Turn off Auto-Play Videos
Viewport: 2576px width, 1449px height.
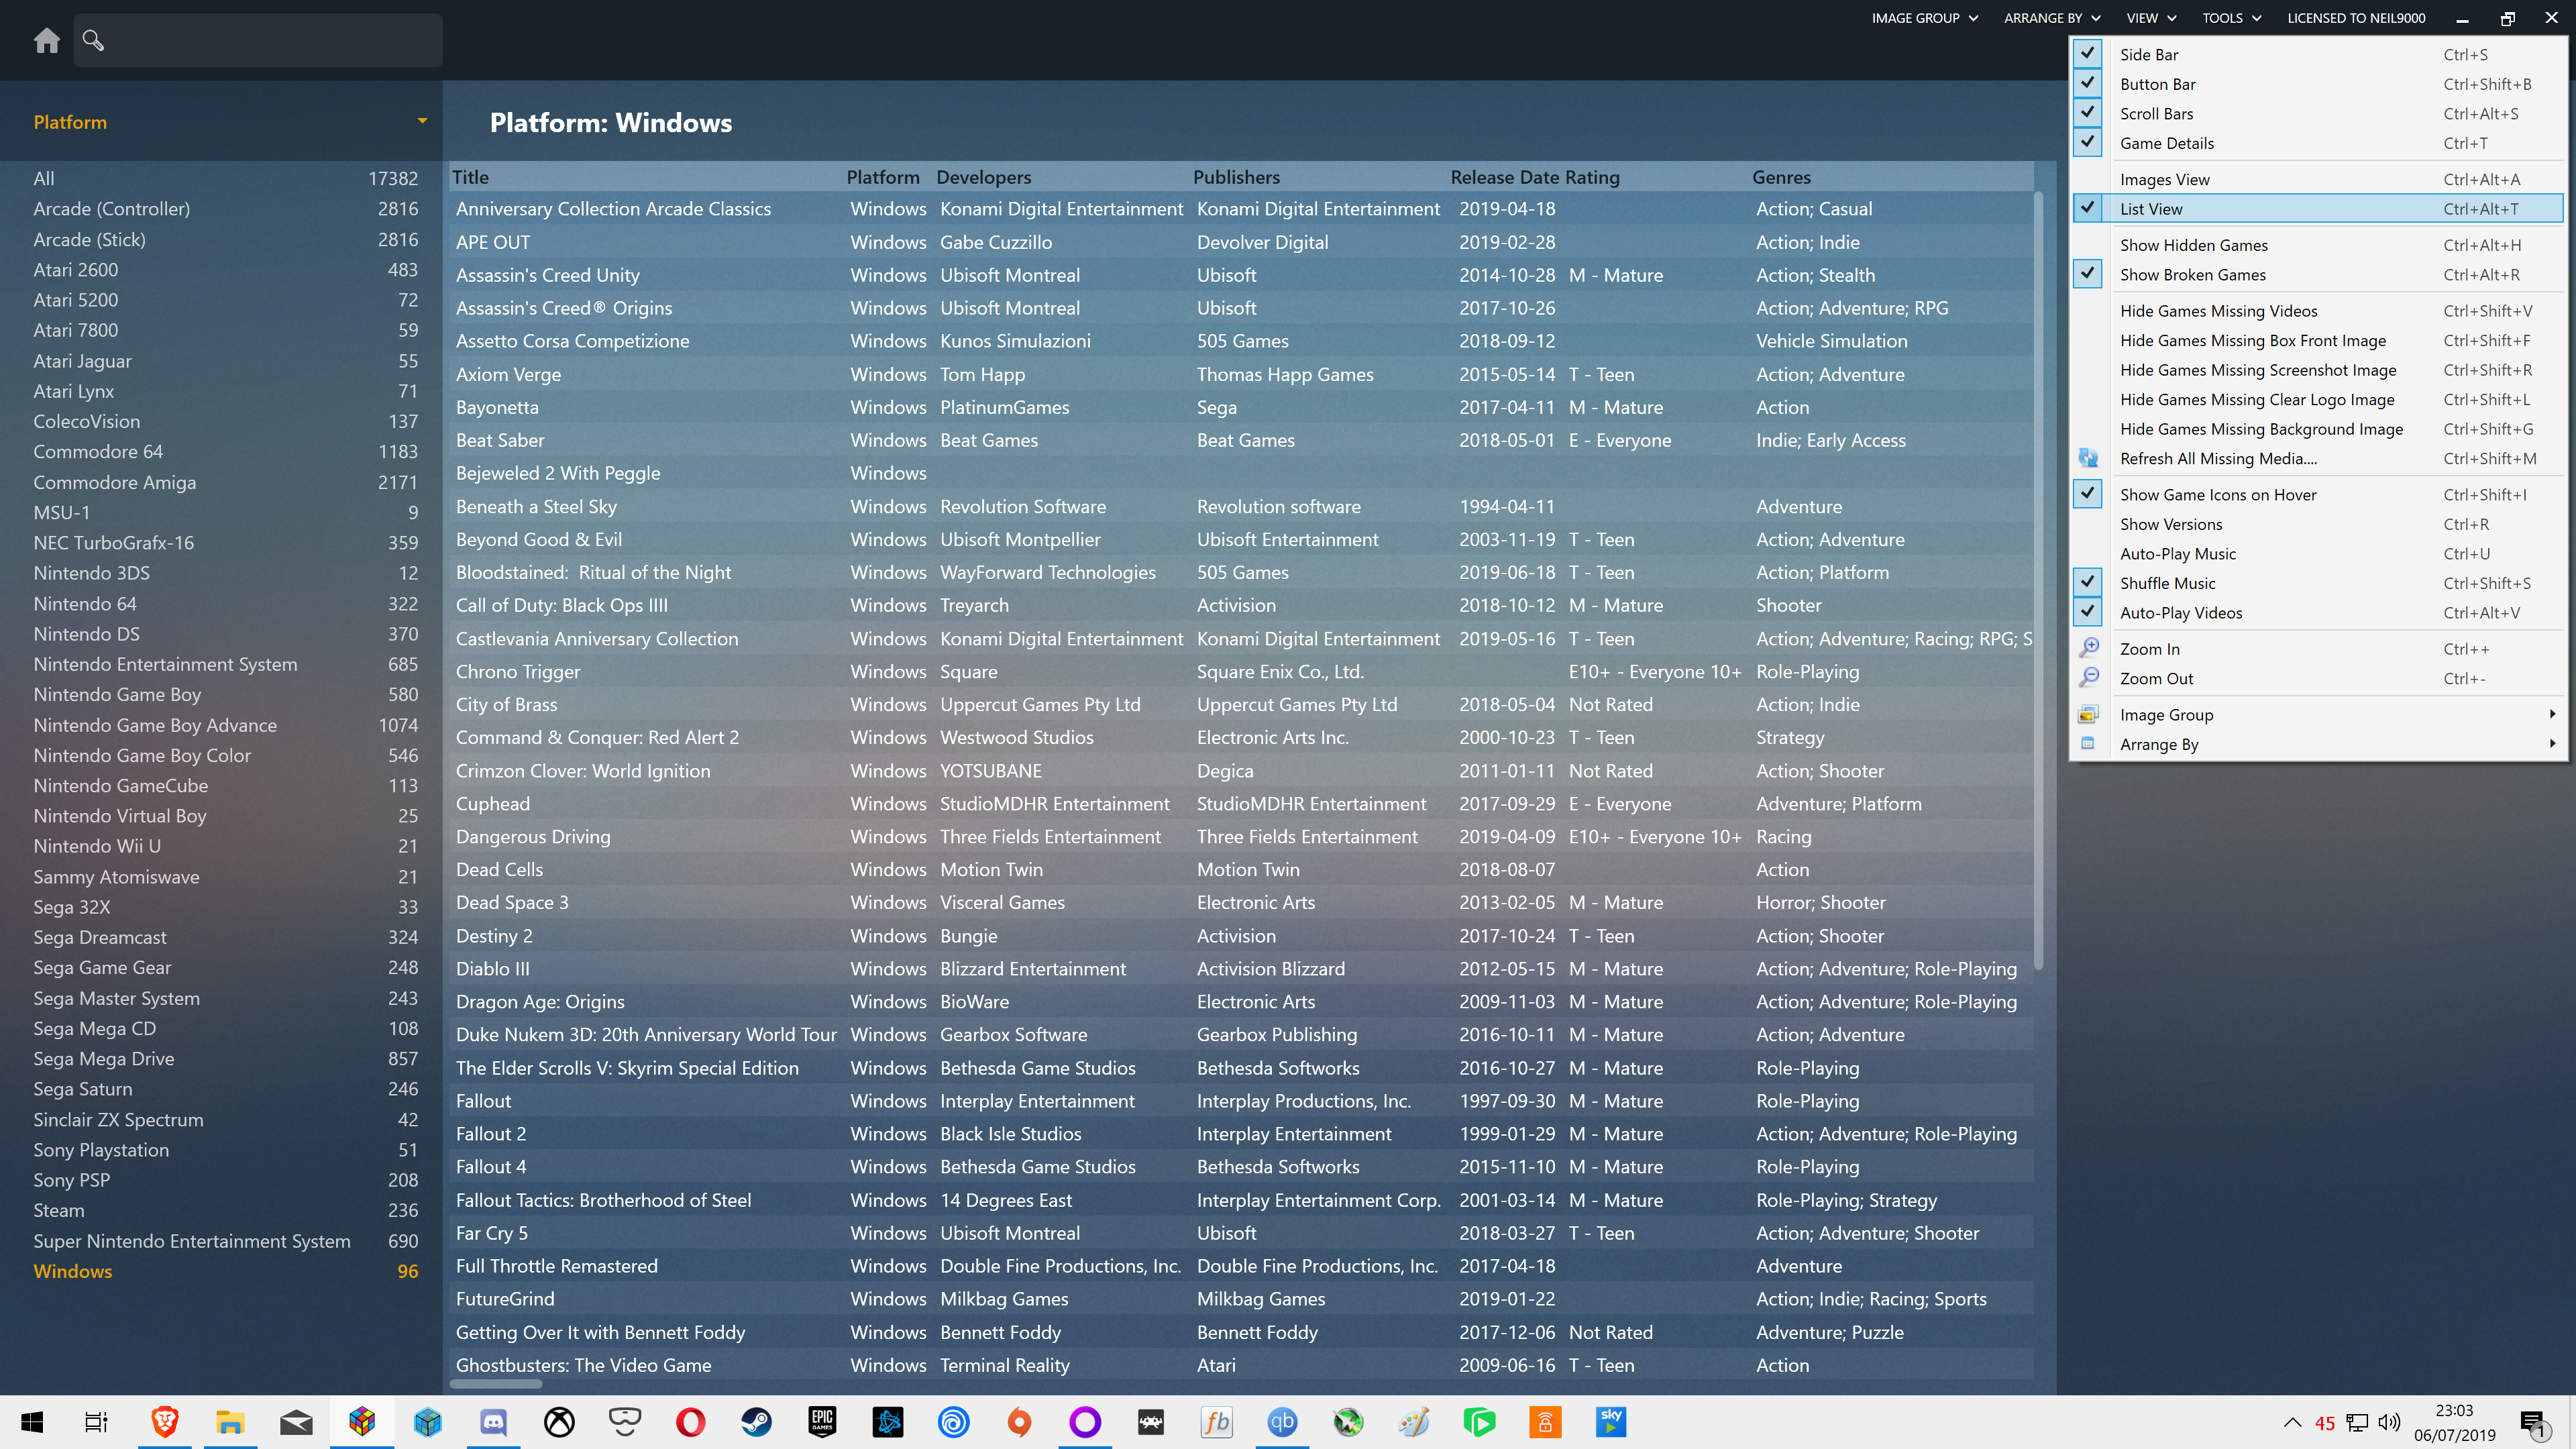pyautogui.click(x=2318, y=612)
